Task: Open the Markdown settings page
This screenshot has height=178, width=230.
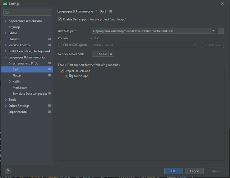Action: (x=19, y=88)
